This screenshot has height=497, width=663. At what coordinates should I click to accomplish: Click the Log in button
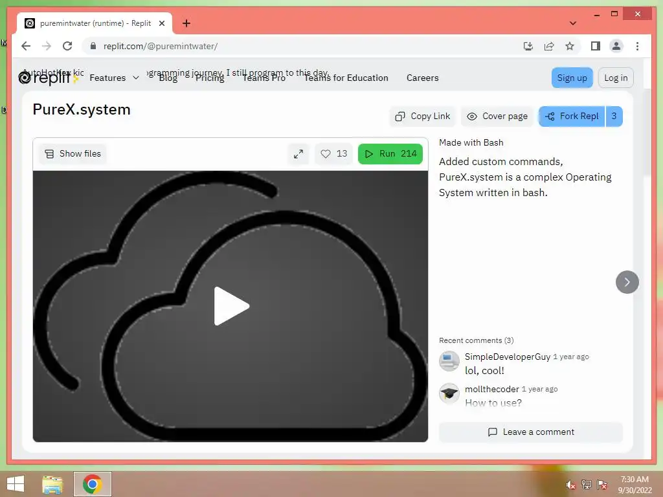pyautogui.click(x=616, y=78)
